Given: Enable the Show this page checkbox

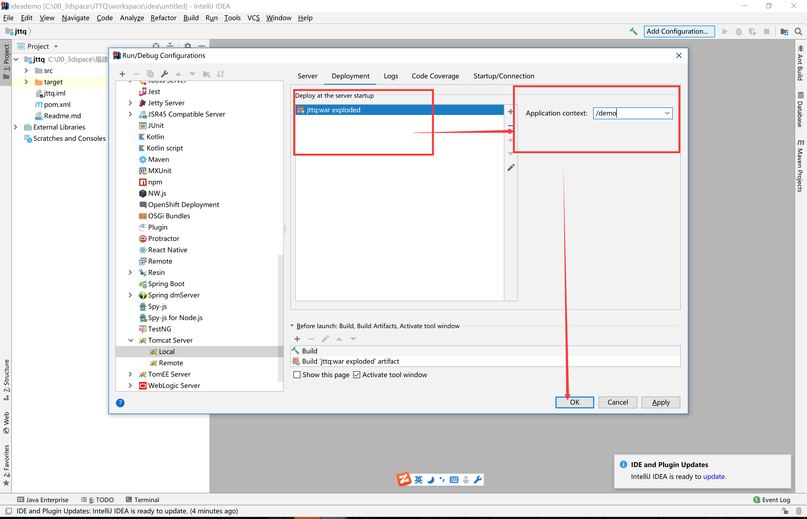Looking at the screenshot, I should pyautogui.click(x=297, y=375).
